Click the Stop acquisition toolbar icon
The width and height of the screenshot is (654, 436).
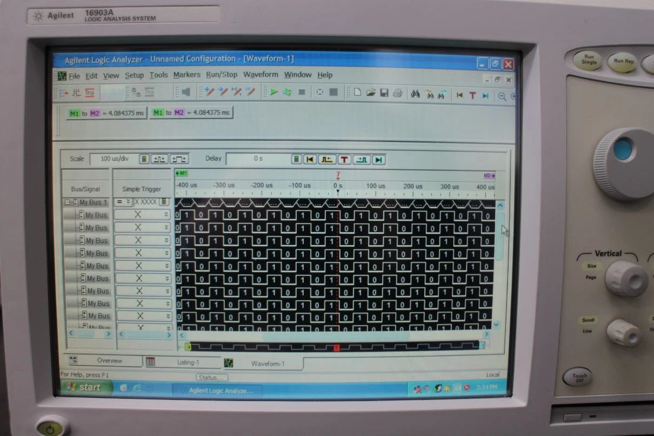click(x=302, y=93)
